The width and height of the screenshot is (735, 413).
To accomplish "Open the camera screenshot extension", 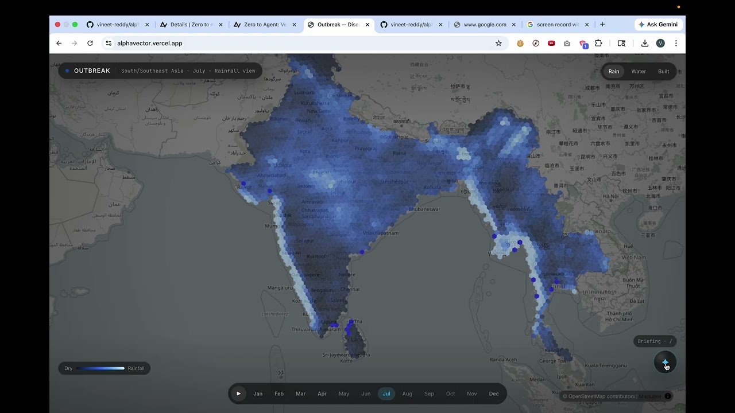I will 567,43.
